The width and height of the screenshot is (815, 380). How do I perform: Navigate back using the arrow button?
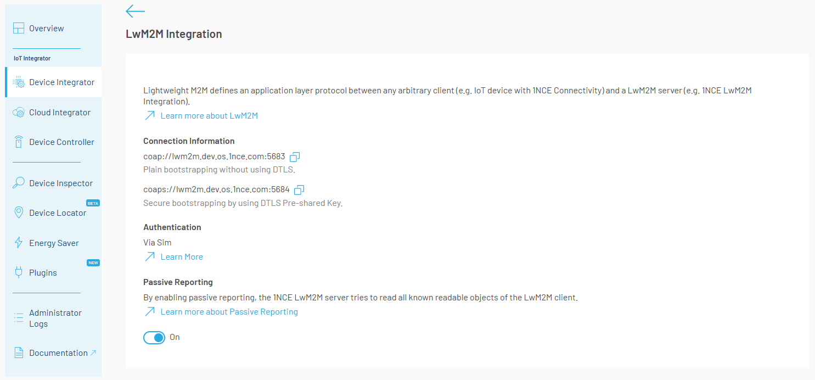coord(135,11)
